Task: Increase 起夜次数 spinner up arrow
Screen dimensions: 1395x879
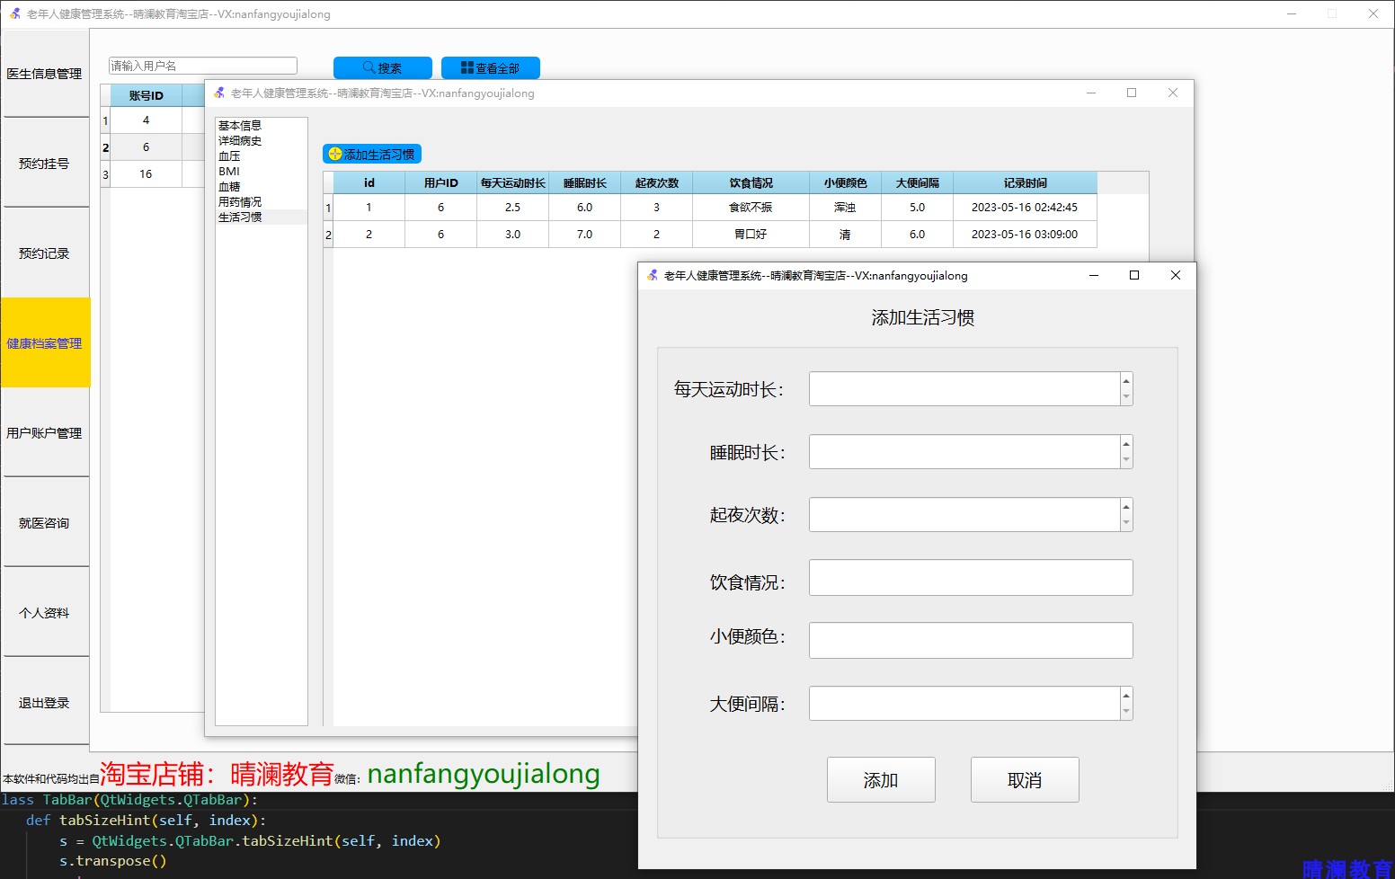Action: click(1126, 506)
